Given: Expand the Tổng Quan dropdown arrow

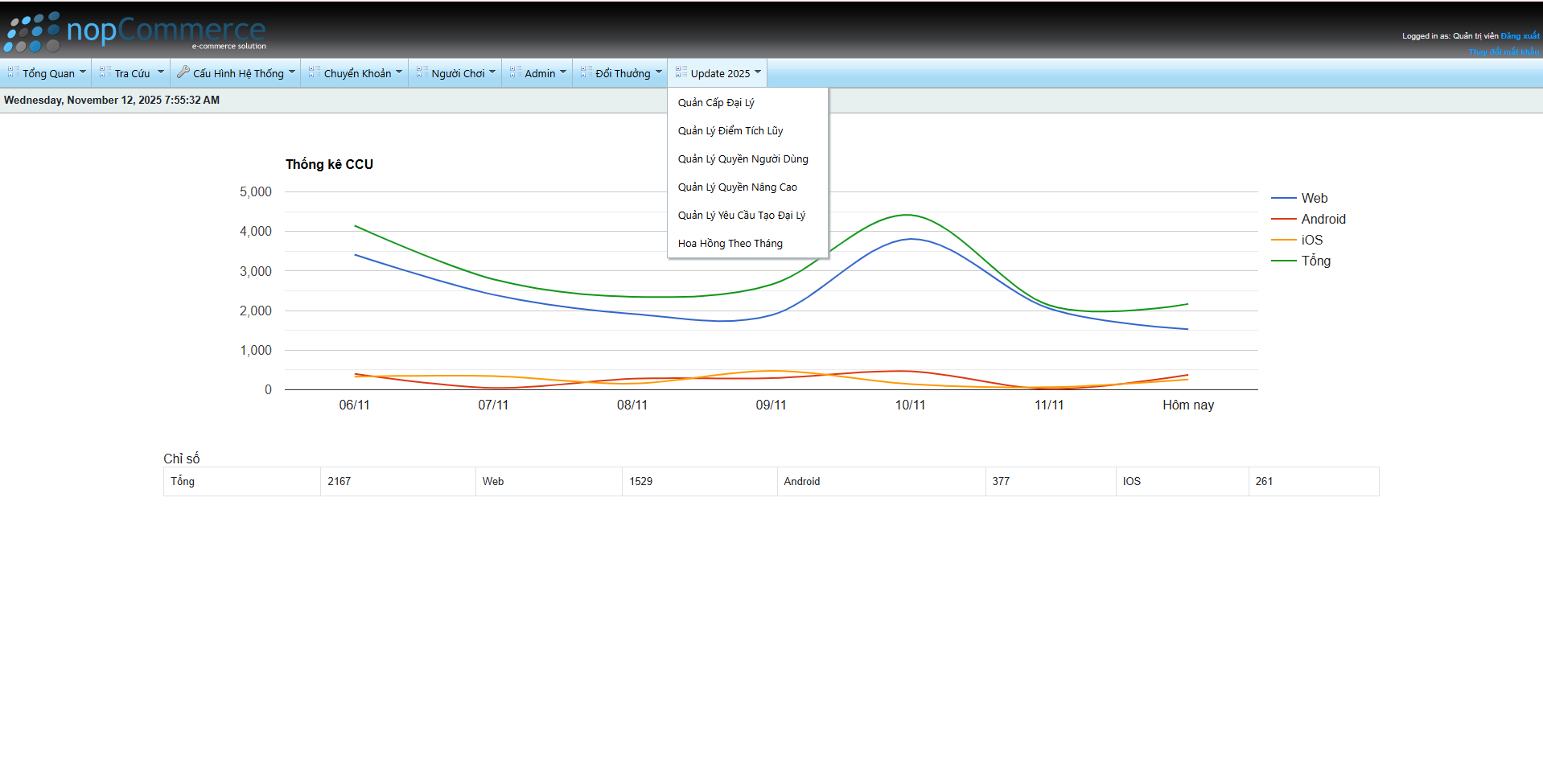Looking at the screenshot, I should pos(82,72).
